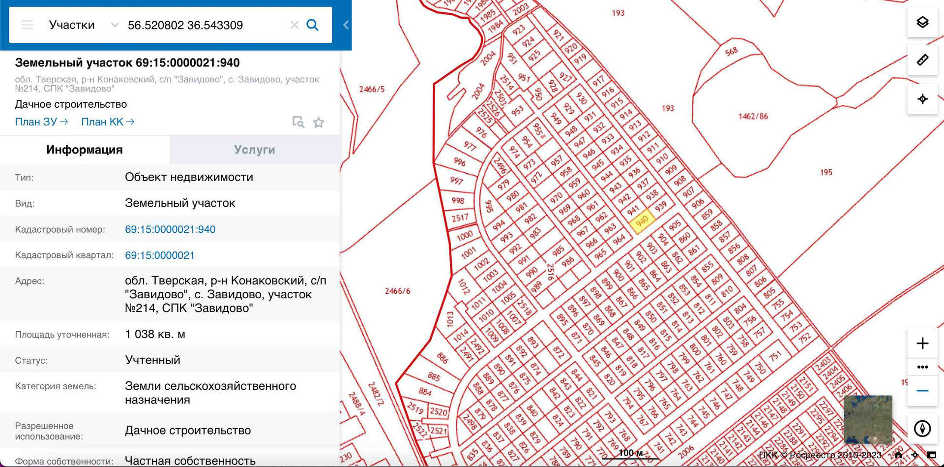Click the crosshair locate-me button at top right
Image resolution: width=944 pixels, height=467 pixels.
(922, 99)
